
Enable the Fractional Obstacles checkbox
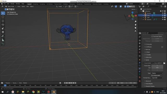point(152,37)
